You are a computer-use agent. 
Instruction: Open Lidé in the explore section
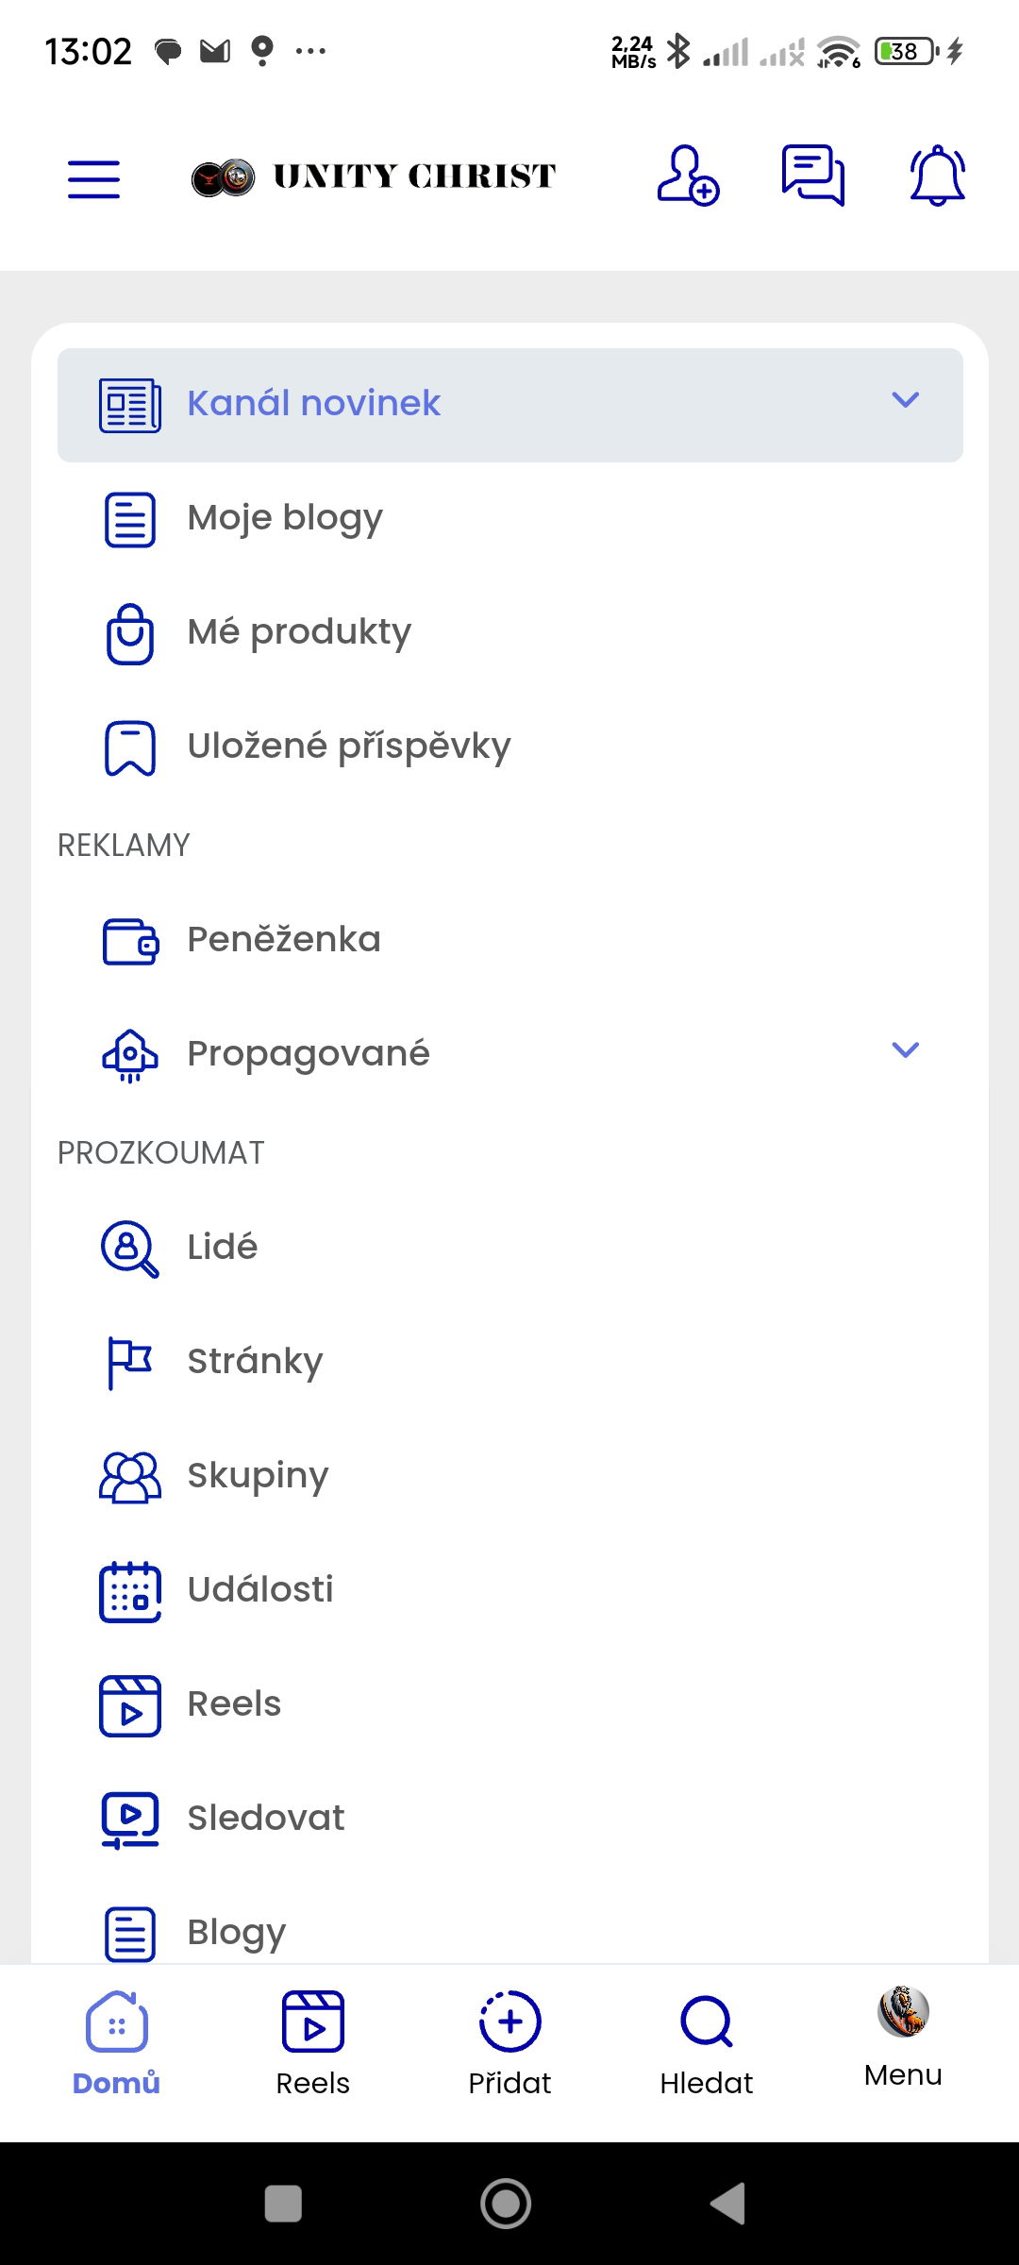point(223,1248)
